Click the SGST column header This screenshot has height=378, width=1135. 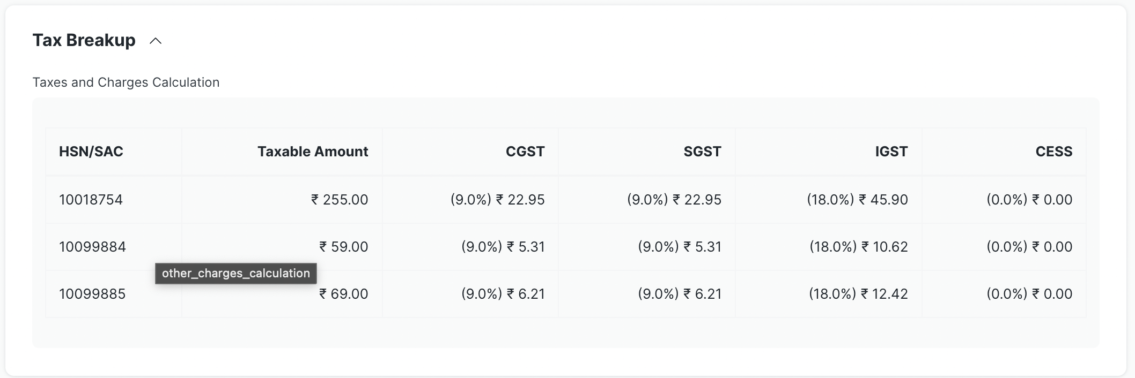pos(702,152)
